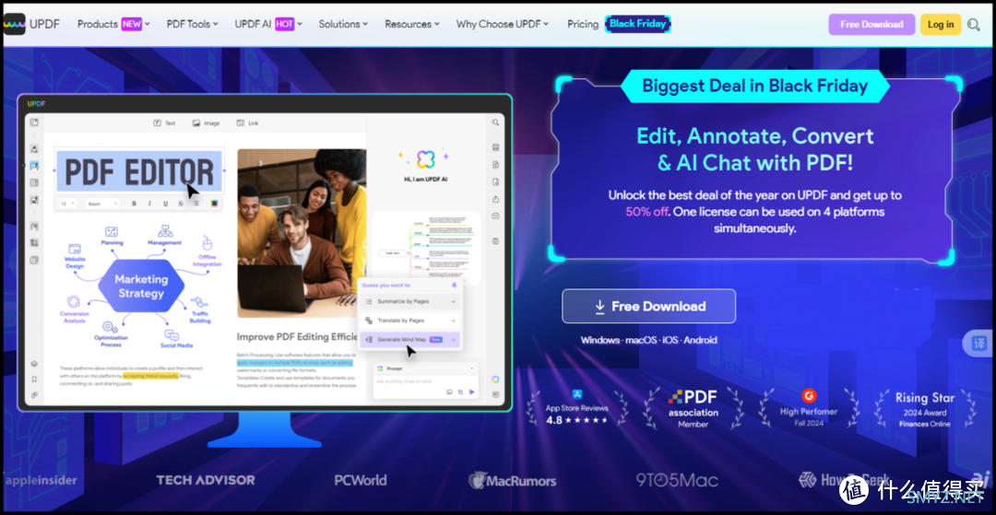Click the UPDF logo in the header
This screenshot has width=996, height=515.
(31, 24)
